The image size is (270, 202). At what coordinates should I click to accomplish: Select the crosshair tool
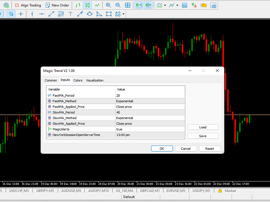click(21, 14)
